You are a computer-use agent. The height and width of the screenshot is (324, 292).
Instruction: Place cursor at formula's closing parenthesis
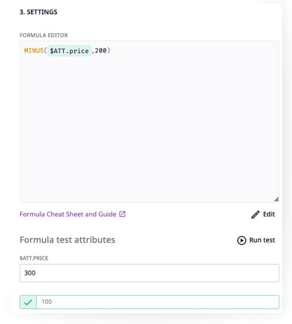tap(109, 51)
